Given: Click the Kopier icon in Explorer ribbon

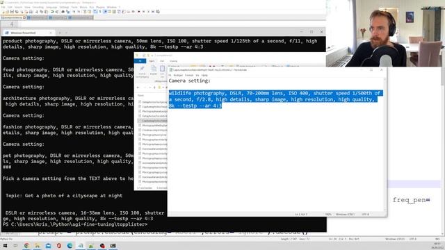Looking at the screenshot, I should [x=154, y=70].
